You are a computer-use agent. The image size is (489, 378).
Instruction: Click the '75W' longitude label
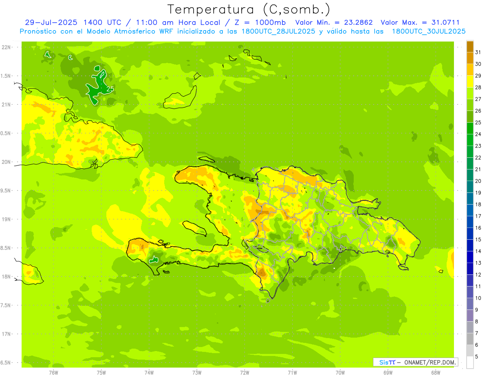coord(101,373)
